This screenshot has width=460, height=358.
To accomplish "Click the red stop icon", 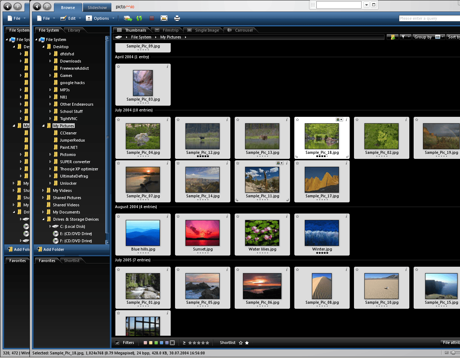I will point(152,18).
